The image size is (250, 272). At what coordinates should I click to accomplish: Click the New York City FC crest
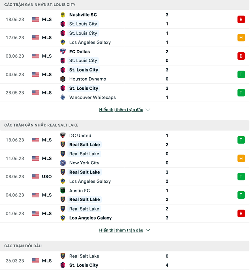pyautogui.click(x=62, y=163)
